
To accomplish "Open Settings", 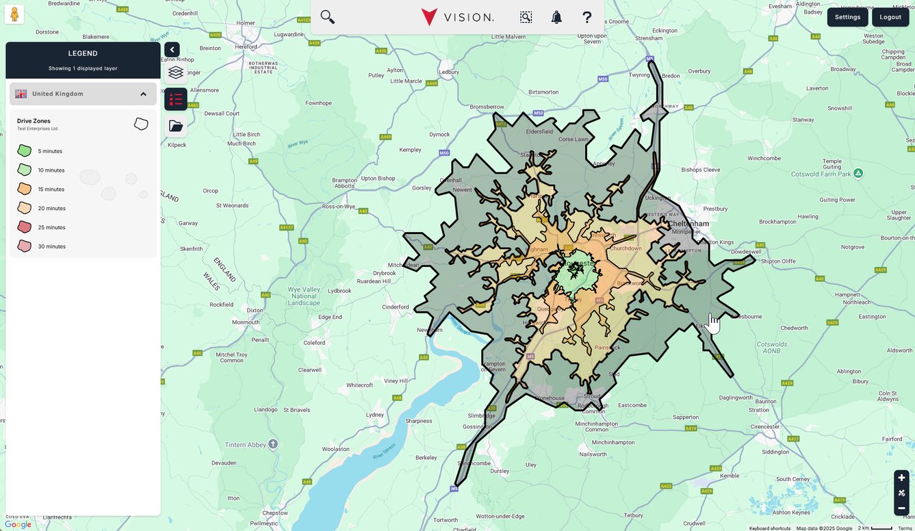I will 847,17.
